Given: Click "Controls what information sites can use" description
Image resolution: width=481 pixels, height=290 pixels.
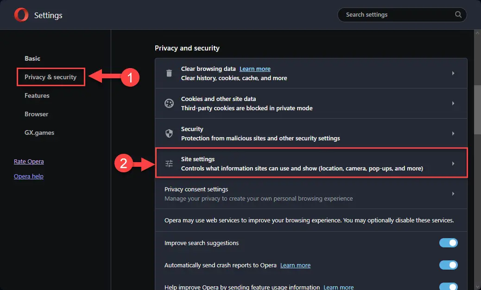Looking at the screenshot, I should point(302,168).
